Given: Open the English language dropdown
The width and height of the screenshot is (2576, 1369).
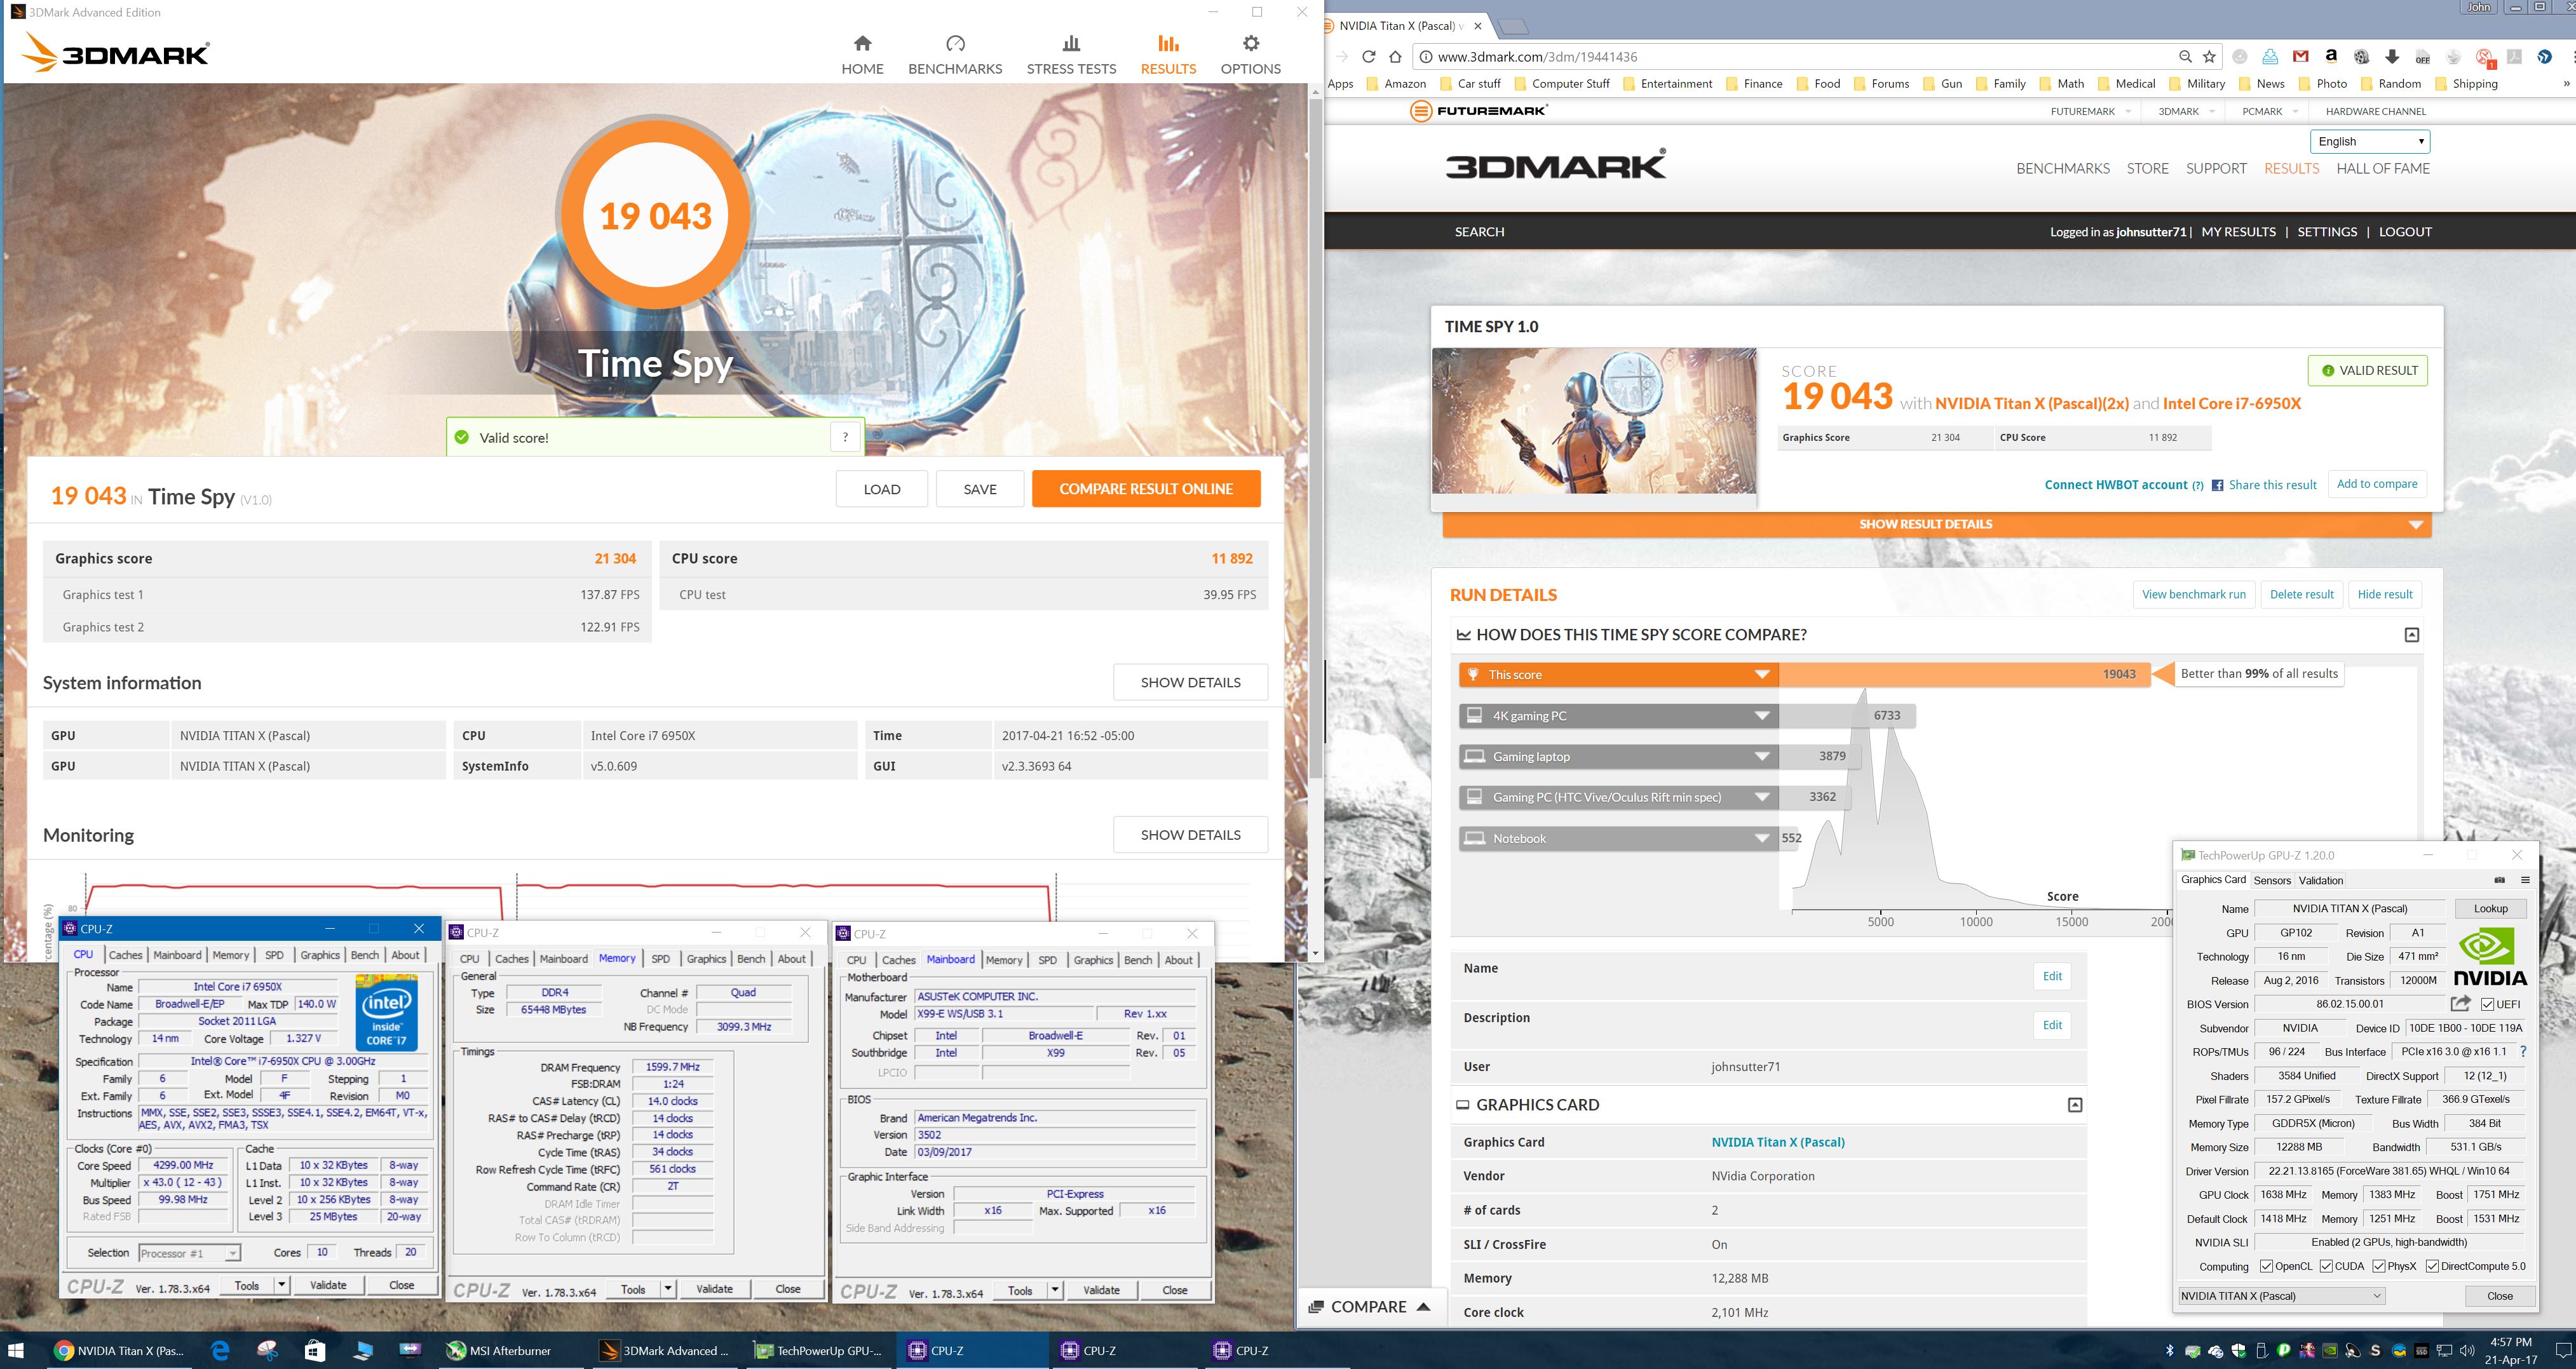Looking at the screenshot, I should 2369,141.
